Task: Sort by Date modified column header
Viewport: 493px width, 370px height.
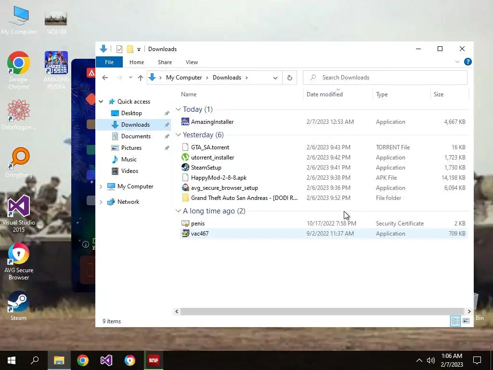Action: click(x=338, y=94)
